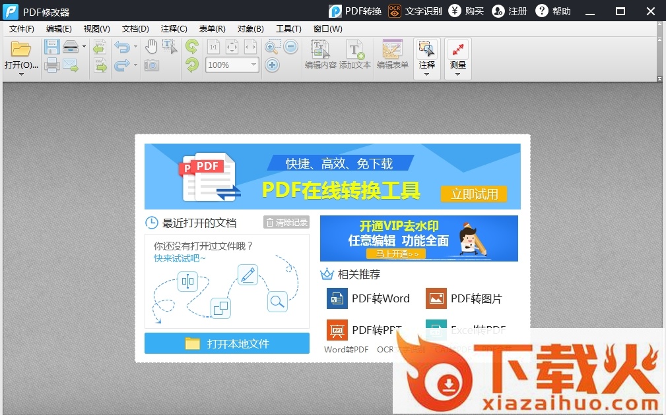The height and width of the screenshot is (415, 666).
Task: Click the printer icon
Action: click(x=52, y=65)
